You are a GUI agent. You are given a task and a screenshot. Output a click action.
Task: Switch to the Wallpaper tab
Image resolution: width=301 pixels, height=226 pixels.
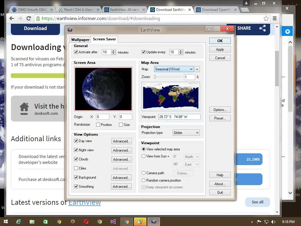[x=80, y=40]
